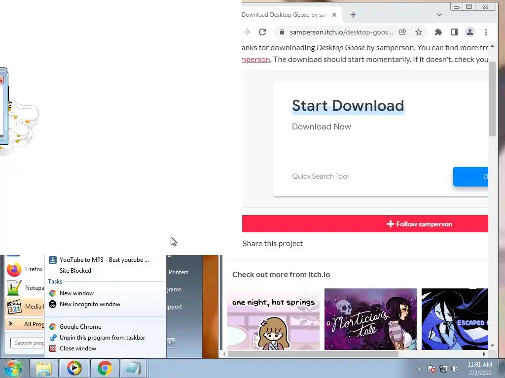Open YouTube to MP3 recent jump list entry
Image resolution: width=505 pixels, height=378 pixels.
105,260
